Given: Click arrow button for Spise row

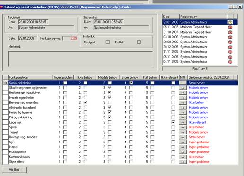Looking at the screenshot, I should click(x=183, y=127).
